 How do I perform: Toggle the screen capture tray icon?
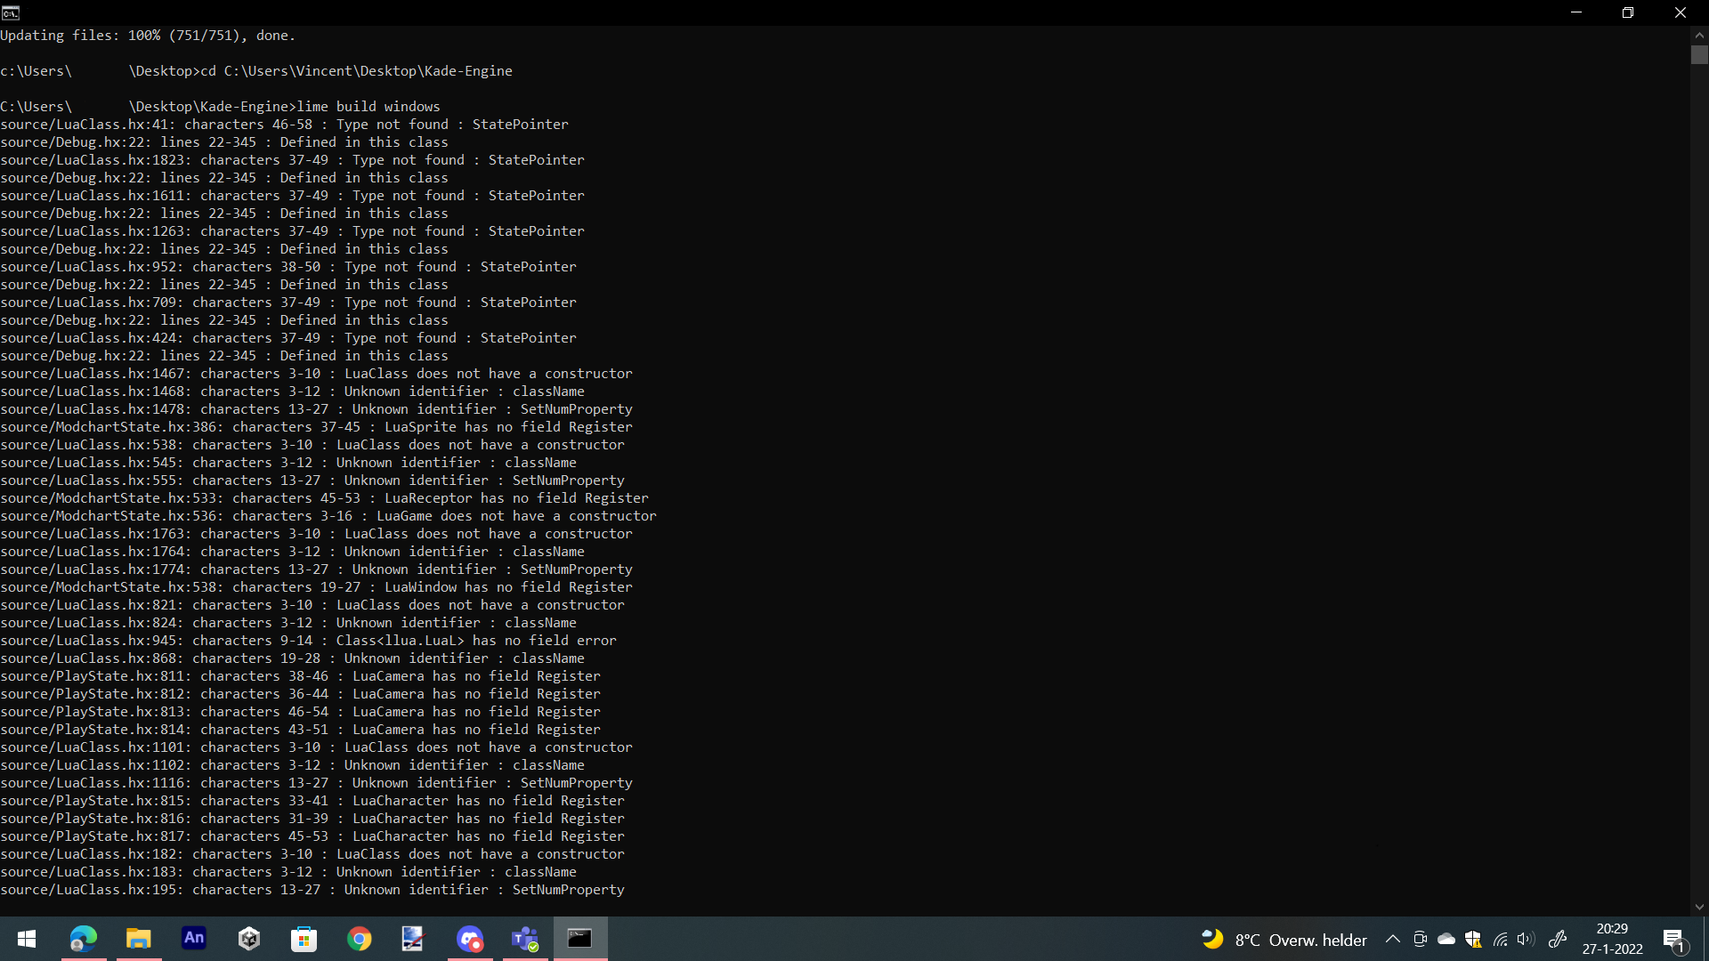(1421, 939)
